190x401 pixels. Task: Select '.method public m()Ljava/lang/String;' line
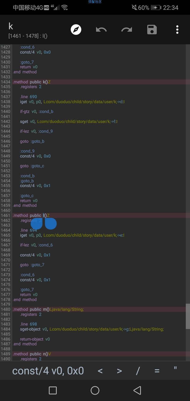(48, 309)
